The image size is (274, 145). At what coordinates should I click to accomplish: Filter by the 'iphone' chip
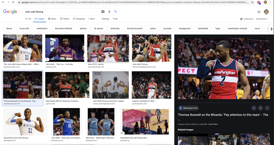(83, 28)
